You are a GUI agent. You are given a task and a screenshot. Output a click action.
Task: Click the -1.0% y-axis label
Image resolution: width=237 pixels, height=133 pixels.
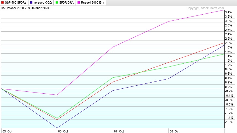pos(229,109)
